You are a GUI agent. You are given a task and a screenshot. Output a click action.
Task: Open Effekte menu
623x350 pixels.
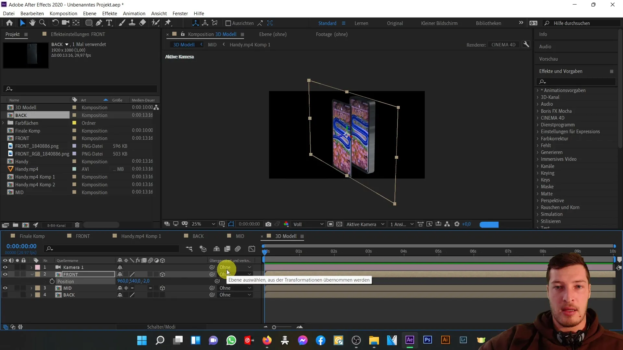(x=110, y=14)
